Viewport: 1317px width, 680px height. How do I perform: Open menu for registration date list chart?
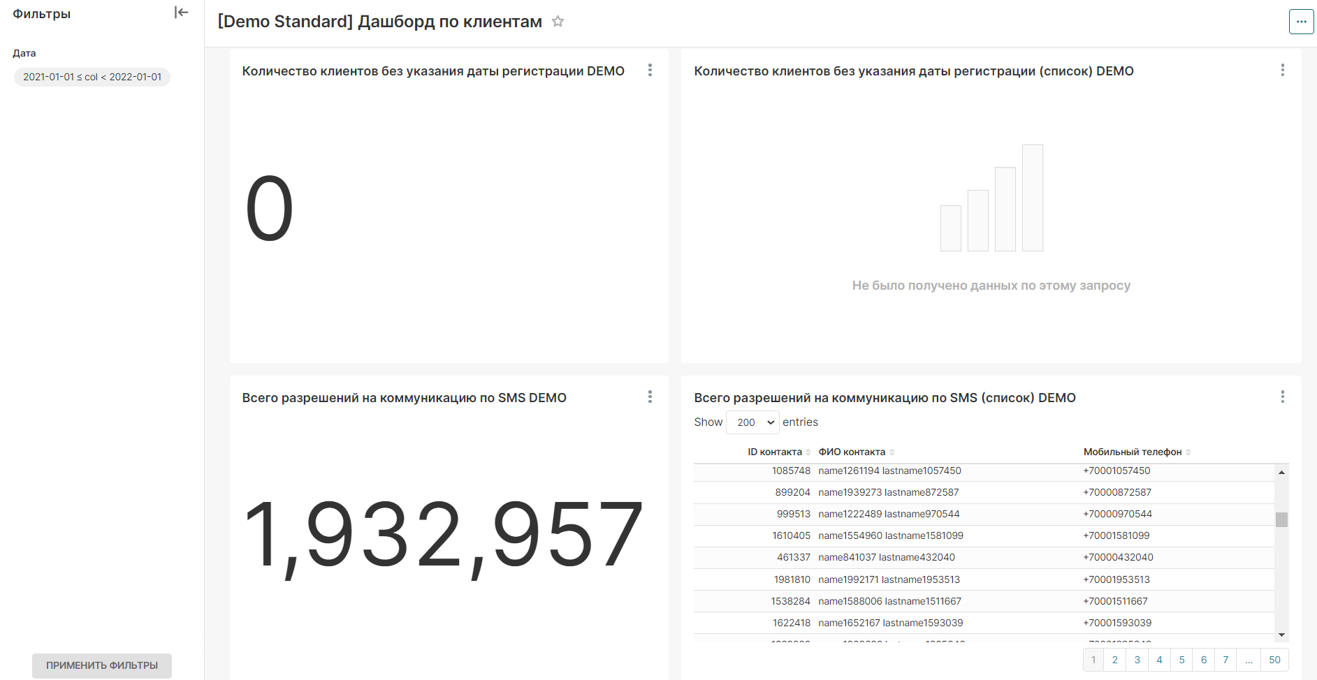[x=1282, y=71]
